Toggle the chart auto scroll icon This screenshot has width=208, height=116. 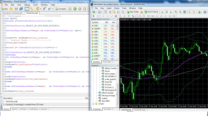point(190,12)
